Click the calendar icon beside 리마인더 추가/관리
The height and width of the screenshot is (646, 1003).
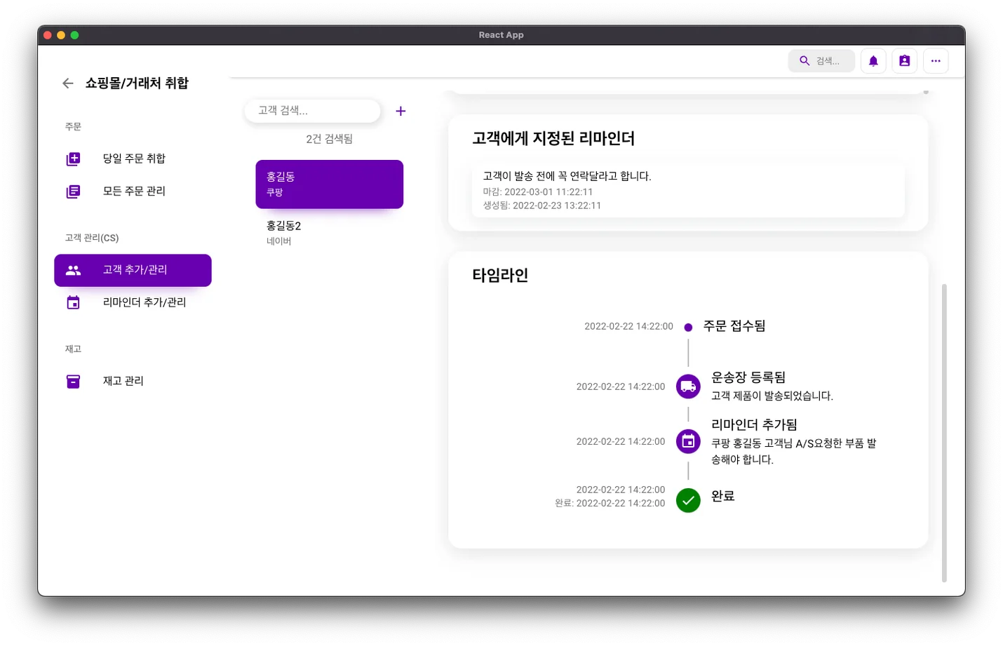point(73,303)
